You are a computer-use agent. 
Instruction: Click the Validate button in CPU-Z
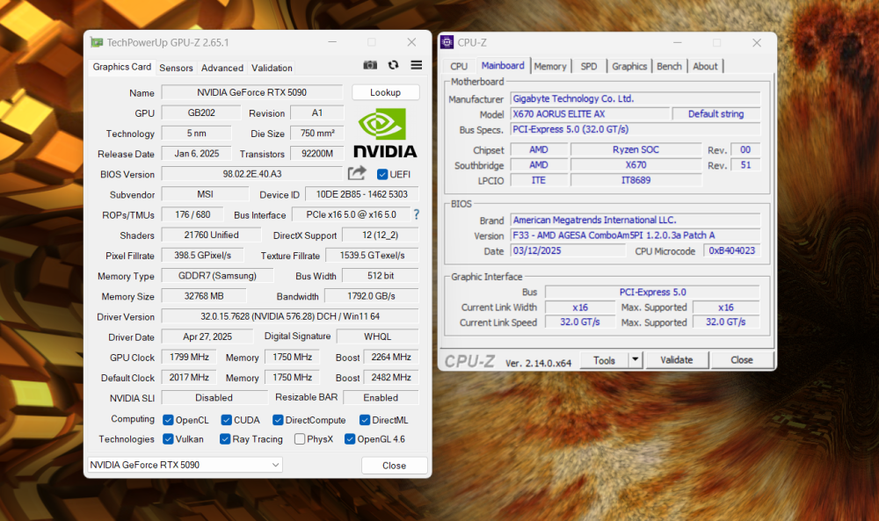click(x=677, y=360)
